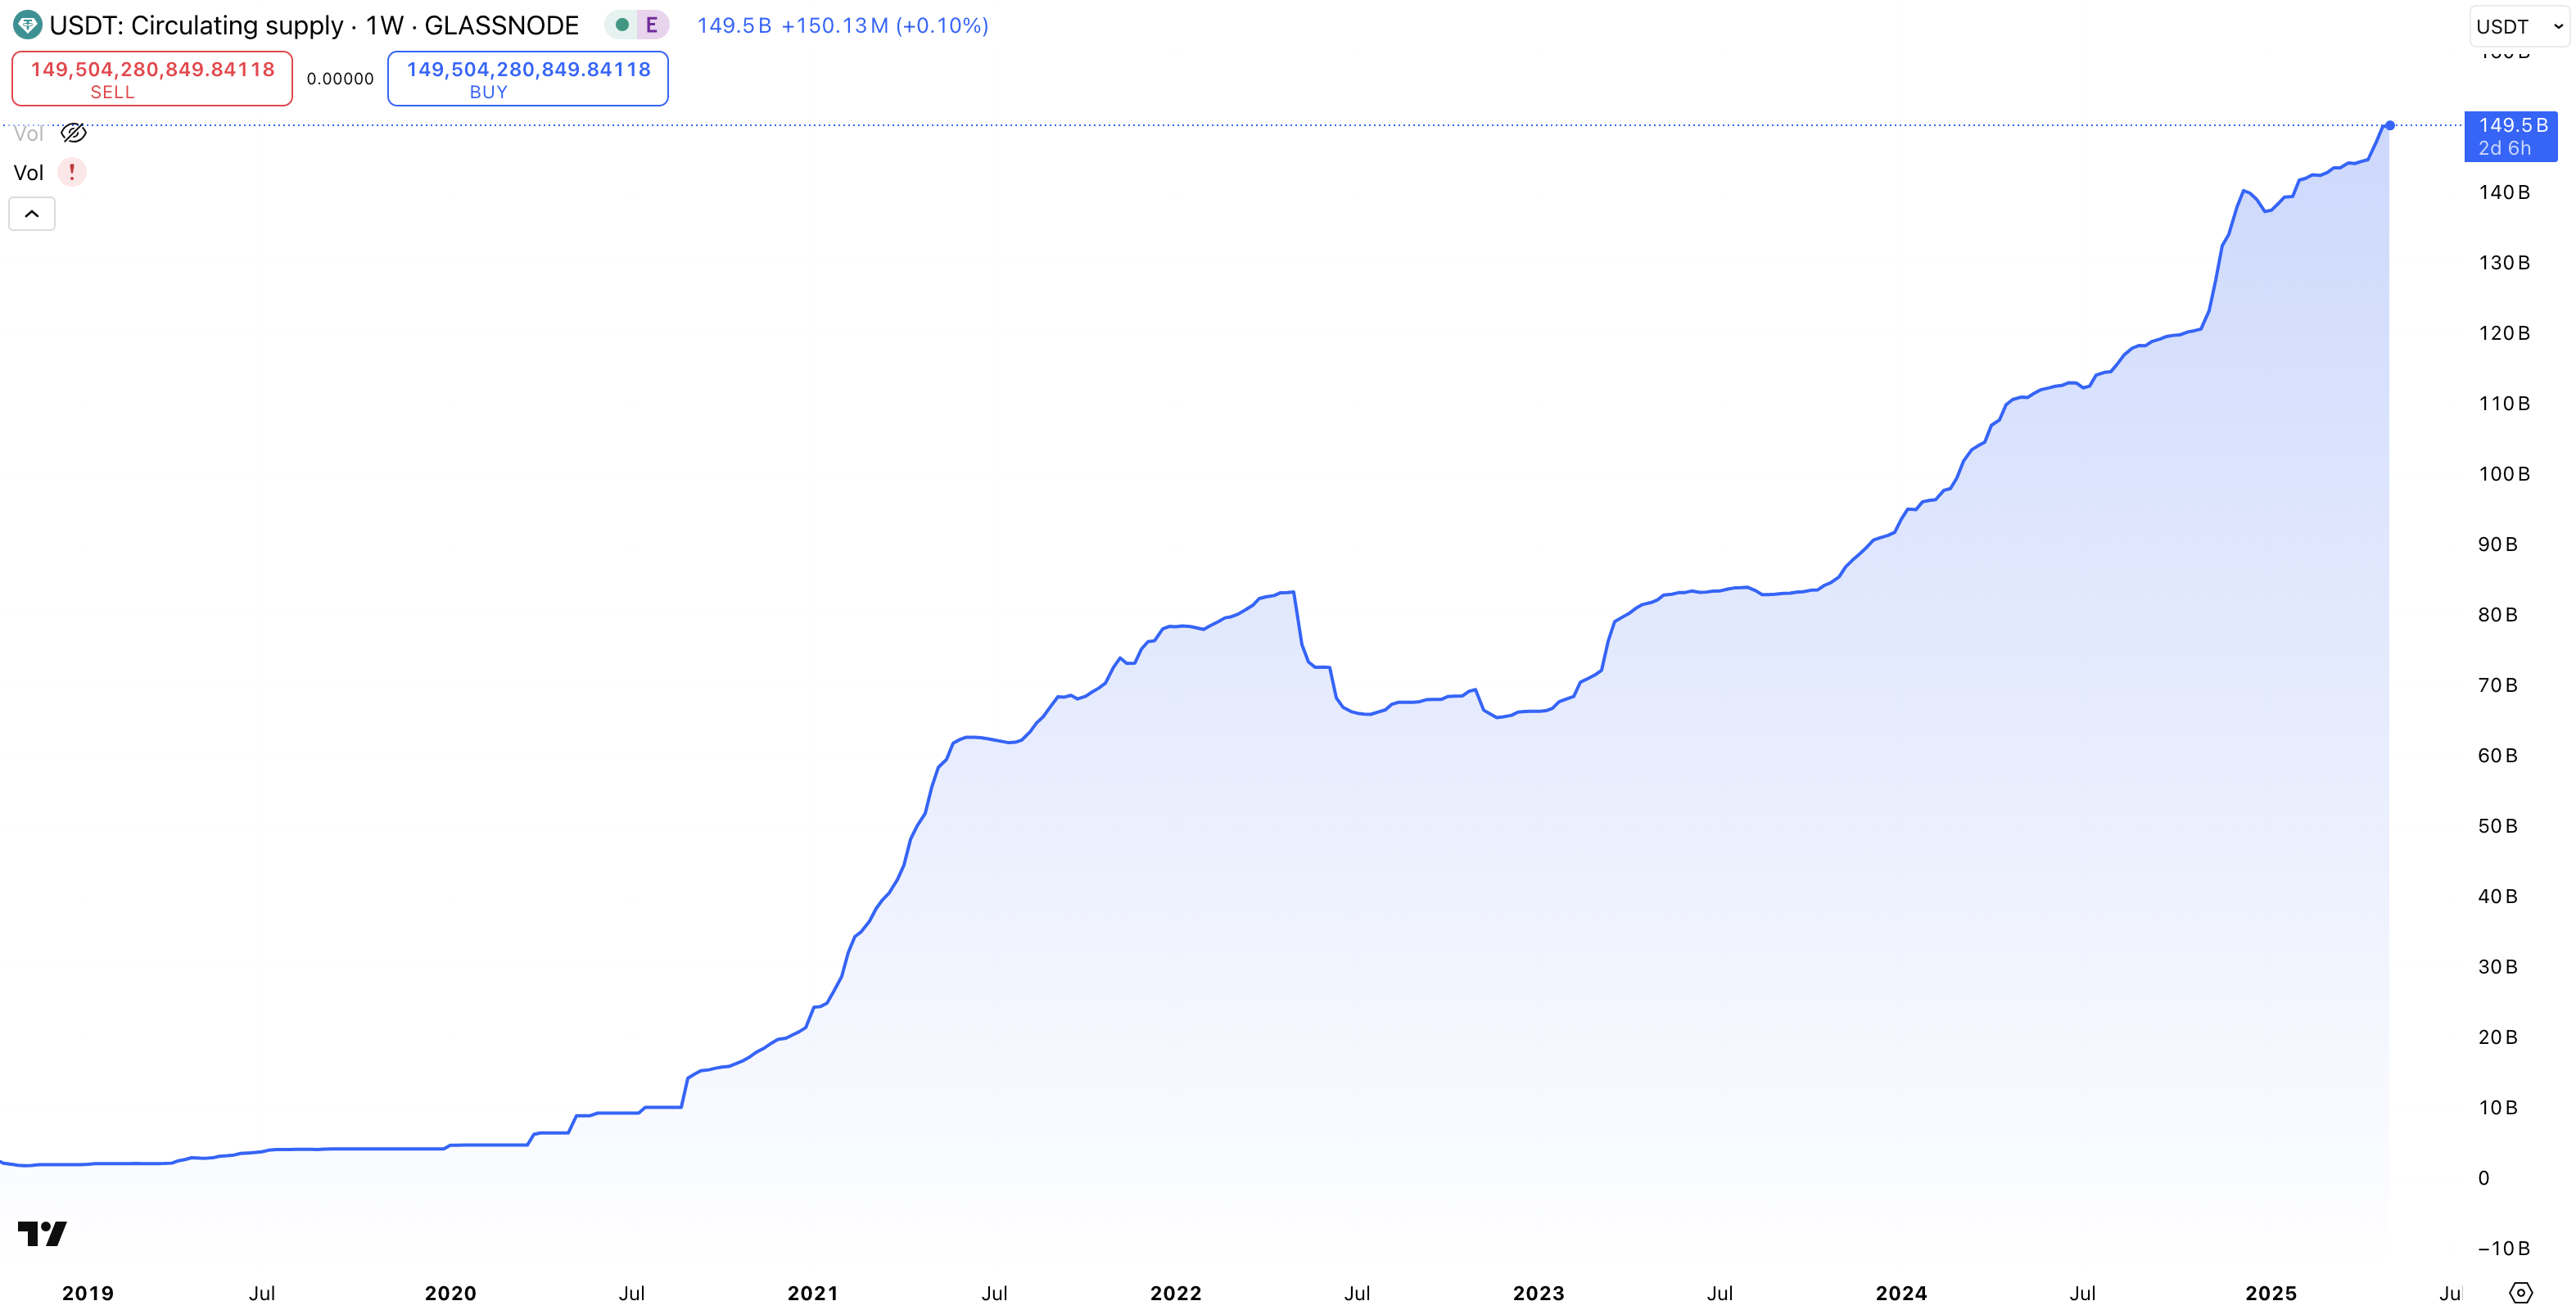The width and height of the screenshot is (2576, 1310).
Task: Click the 100 B price scale label
Action: click(2503, 474)
